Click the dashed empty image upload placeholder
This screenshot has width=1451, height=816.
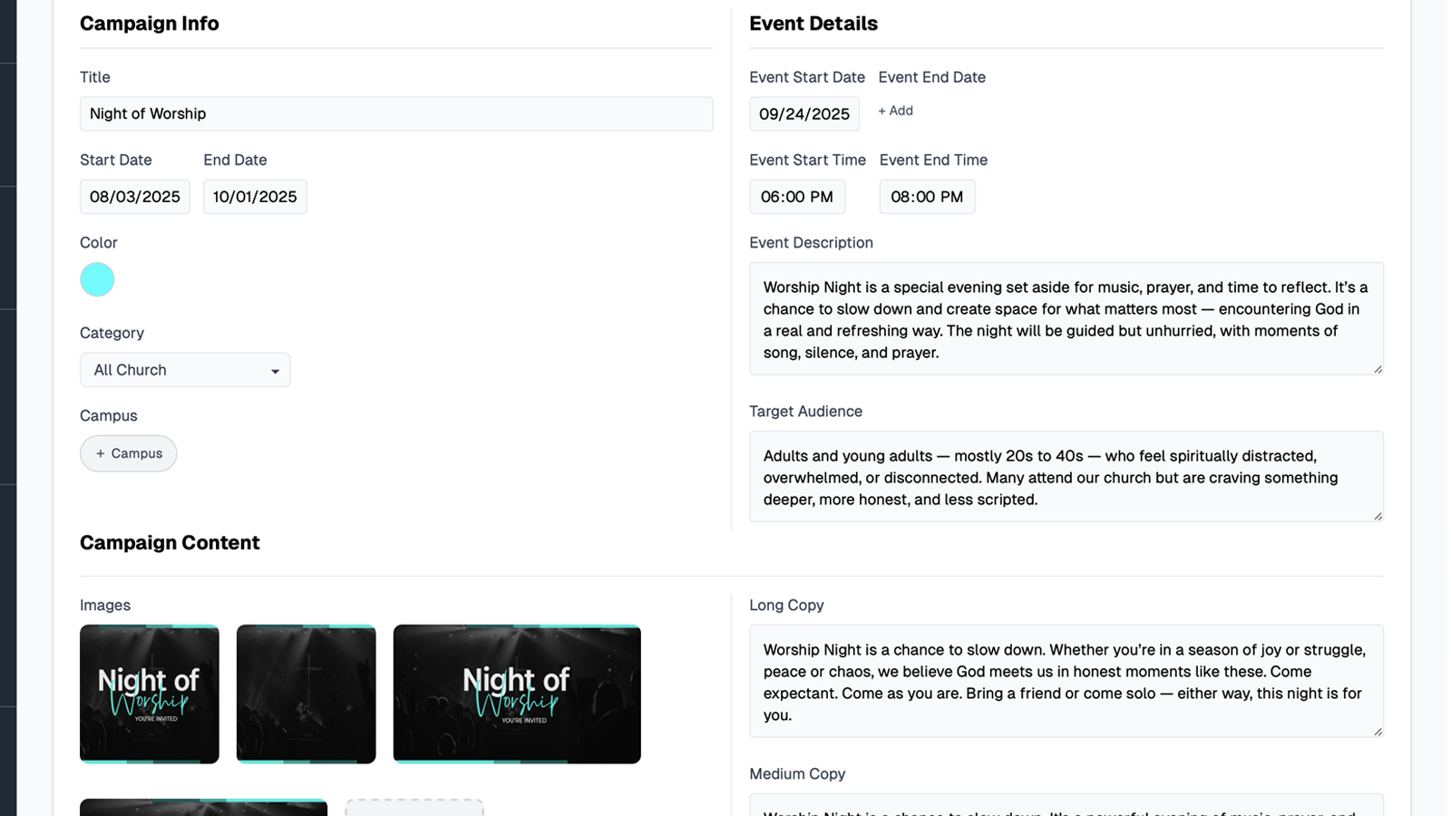[414, 808]
